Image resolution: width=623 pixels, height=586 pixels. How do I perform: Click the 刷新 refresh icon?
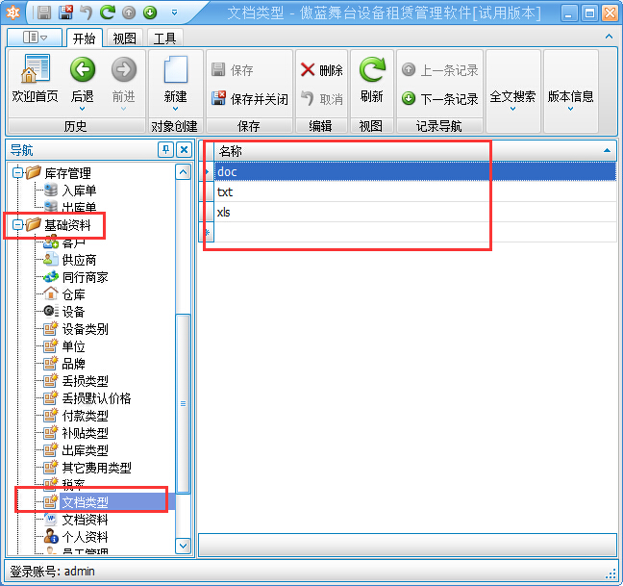371,71
